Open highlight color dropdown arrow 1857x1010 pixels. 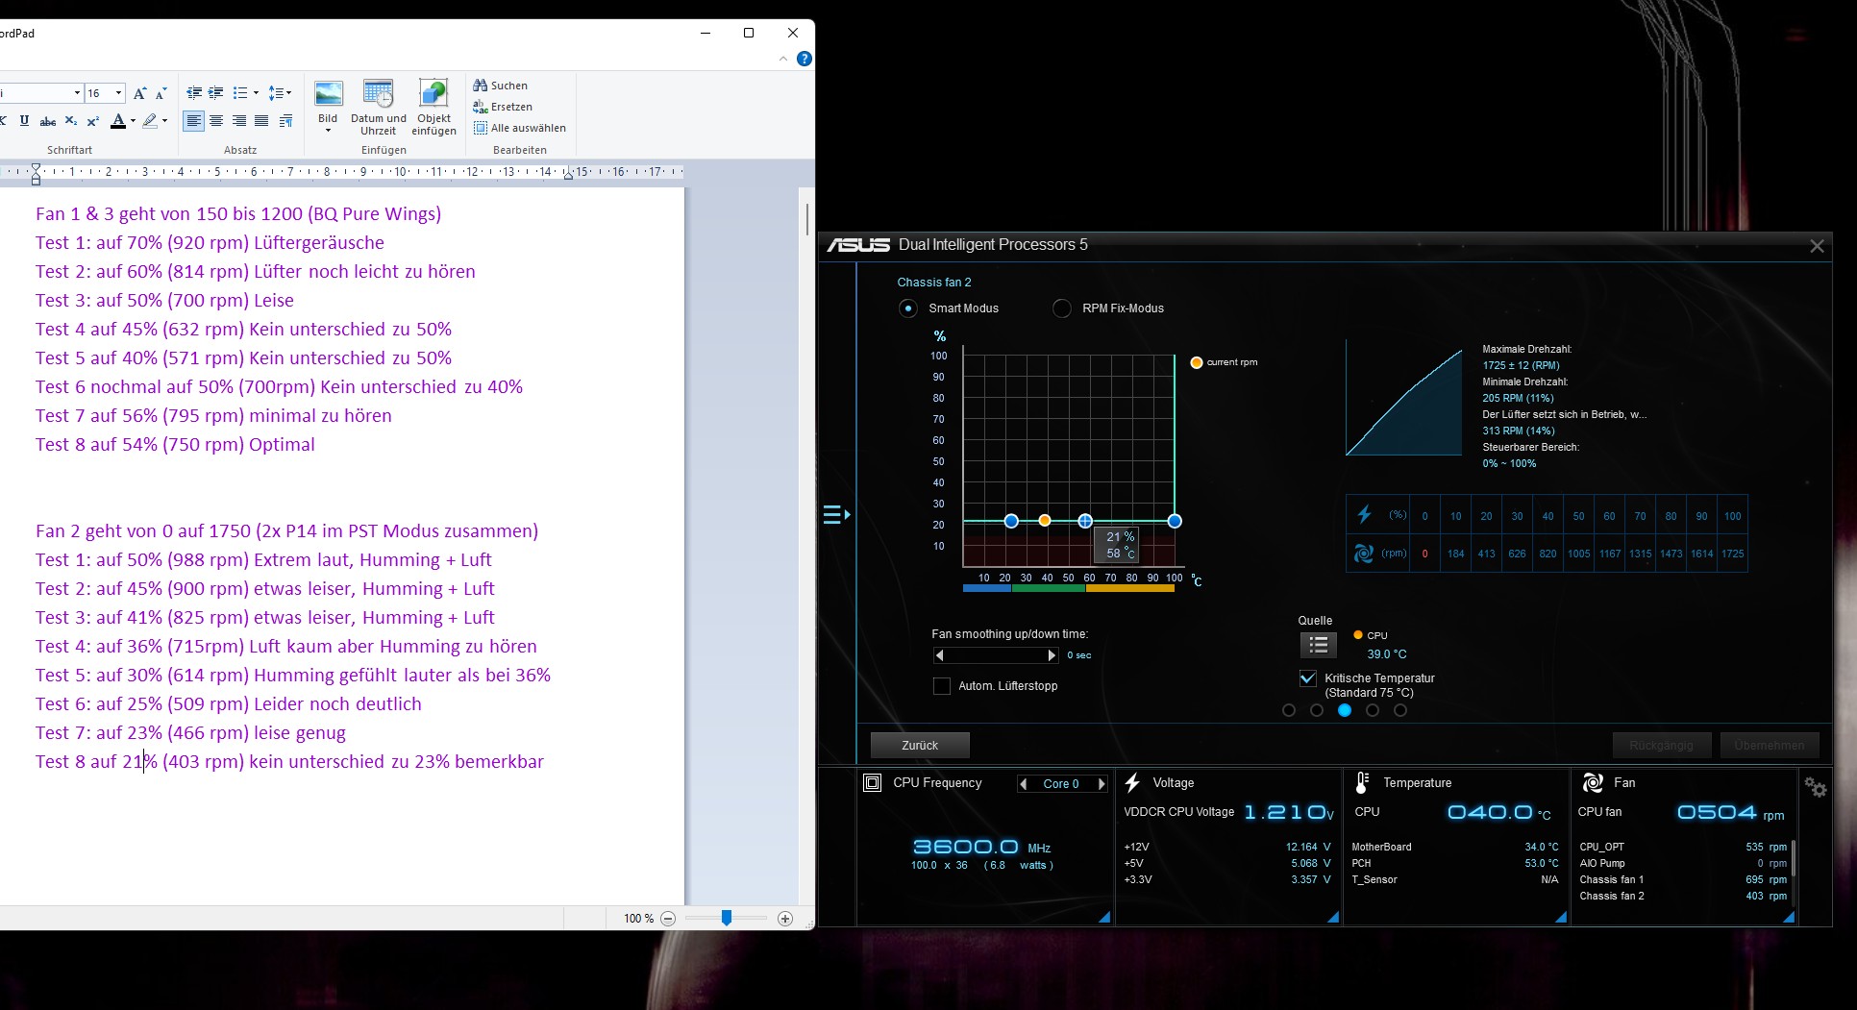click(x=164, y=121)
